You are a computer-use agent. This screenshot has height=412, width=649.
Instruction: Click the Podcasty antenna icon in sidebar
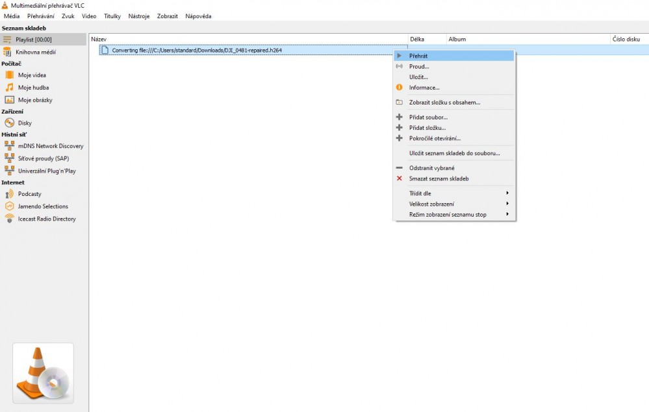pyautogui.click(x=9, y=194)
